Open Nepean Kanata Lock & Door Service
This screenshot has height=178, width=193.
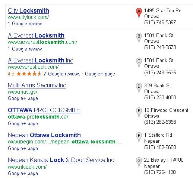[x=61, y=160]
